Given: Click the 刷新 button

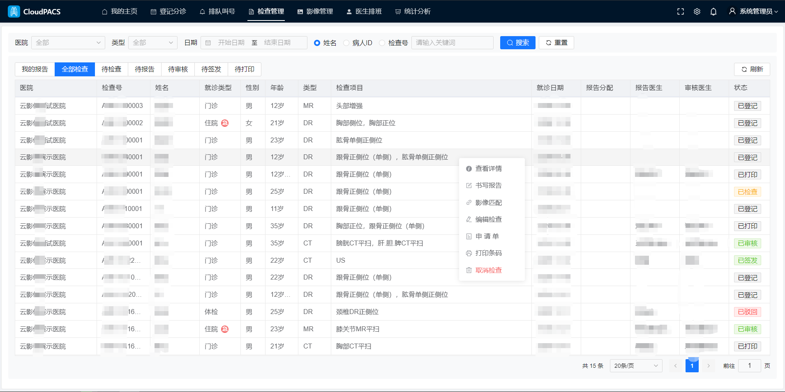Looking at the screenshot, I should point(752,69).
